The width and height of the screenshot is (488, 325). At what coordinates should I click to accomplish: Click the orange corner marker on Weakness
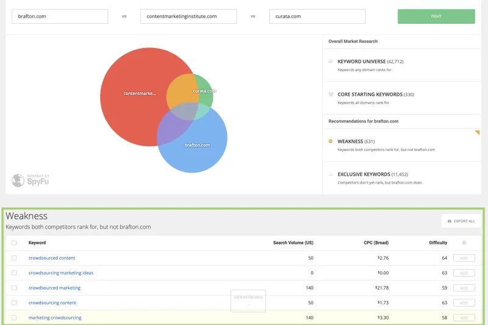(x=477, y=132)
